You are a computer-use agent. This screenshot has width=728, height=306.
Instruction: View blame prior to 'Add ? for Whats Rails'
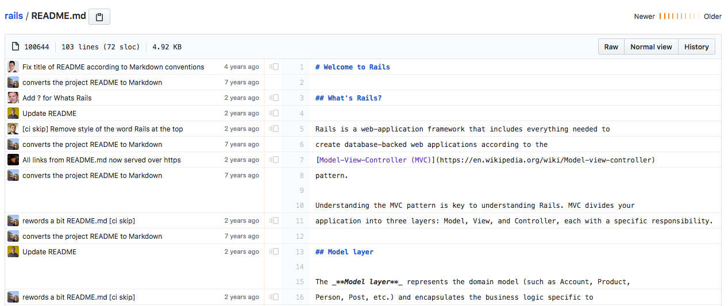click(274, 98)
